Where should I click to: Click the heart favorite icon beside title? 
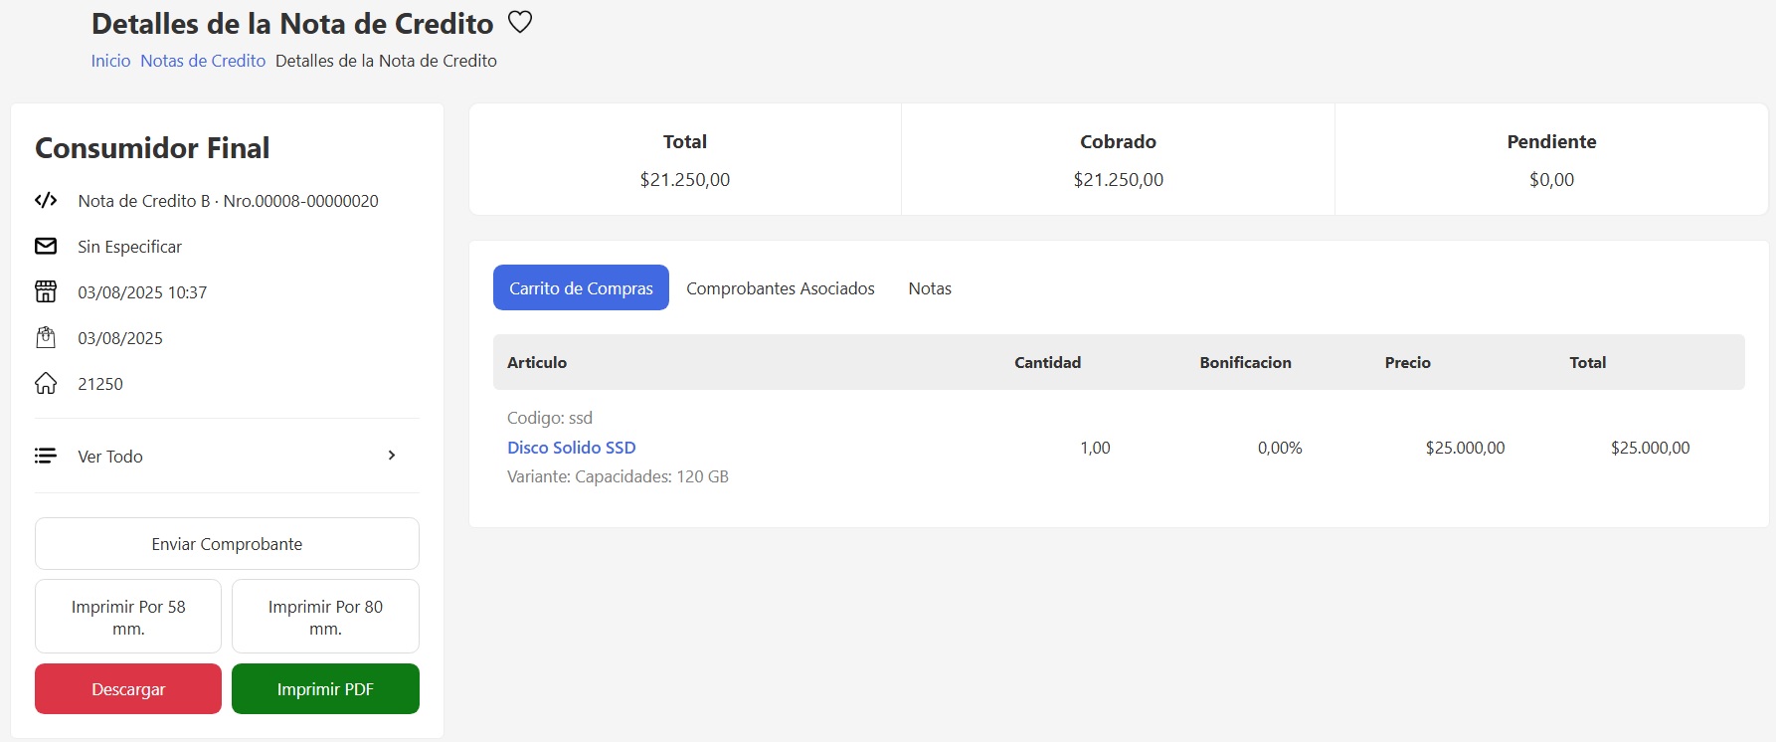[x=520, y=22]
